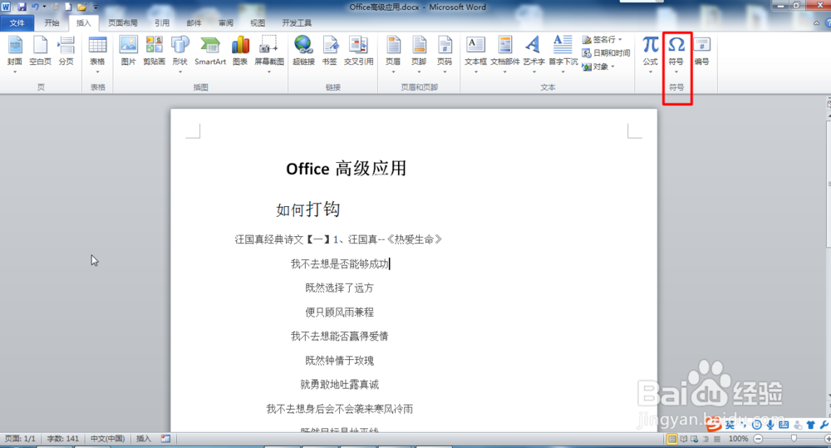Insert a blank page (空白页)
The height and width of the screenshot is (448, 831).
40,51
